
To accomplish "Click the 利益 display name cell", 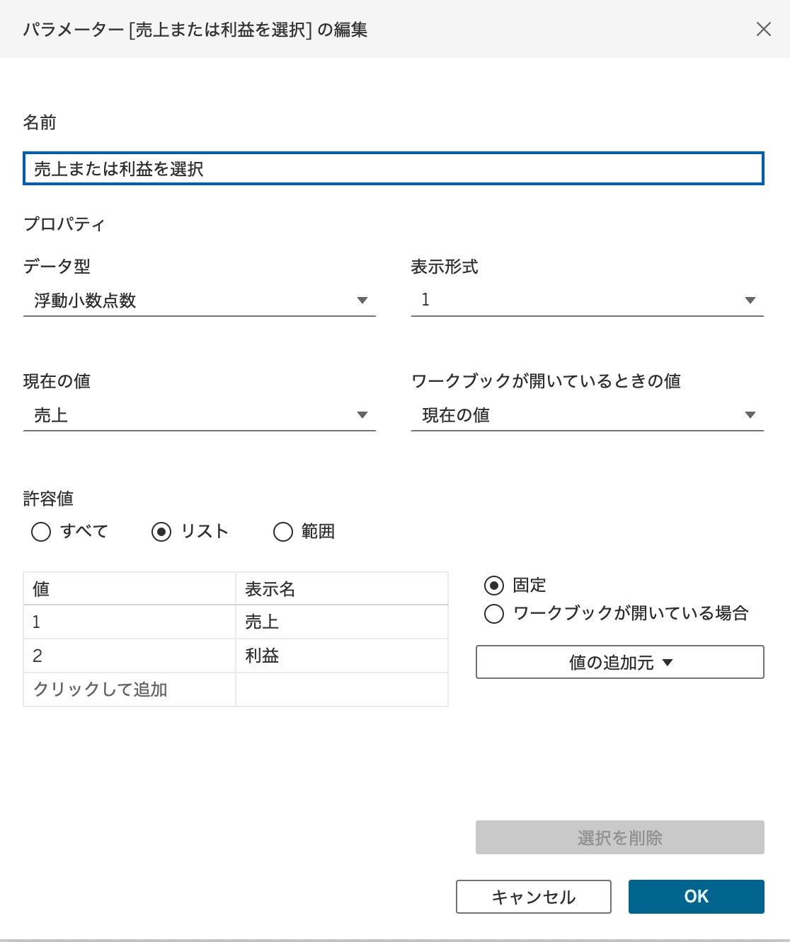I will click(x=342, y=656).
